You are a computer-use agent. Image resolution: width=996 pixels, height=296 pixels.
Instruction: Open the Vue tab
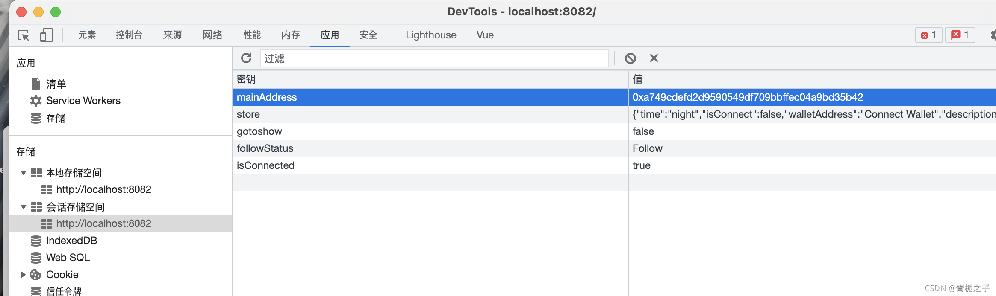click(485, 35)
